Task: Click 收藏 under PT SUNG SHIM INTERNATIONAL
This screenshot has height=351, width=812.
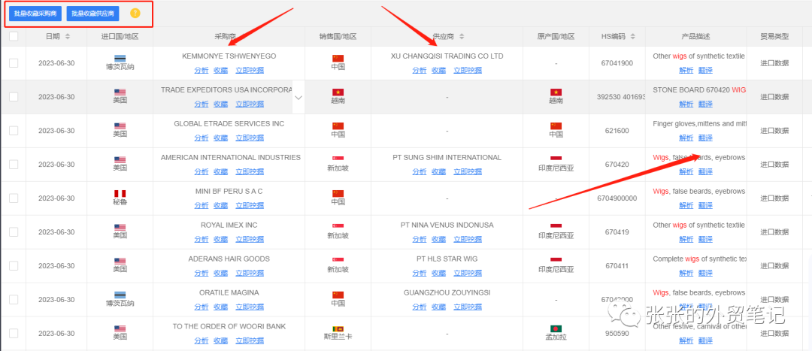Action: coord(438,171)
